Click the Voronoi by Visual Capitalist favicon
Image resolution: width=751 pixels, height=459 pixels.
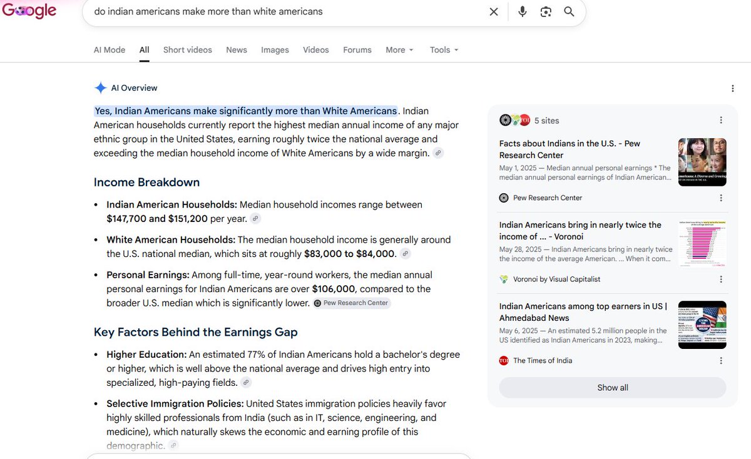pos(504,279)
